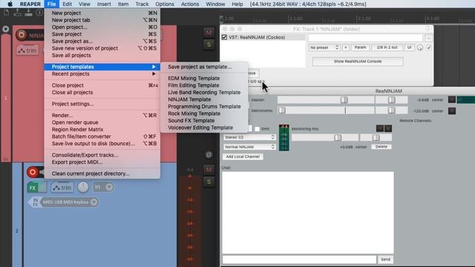475x267 pixels.
Task: Click the wet/dry knob in FX window
Action: (420, 47)
